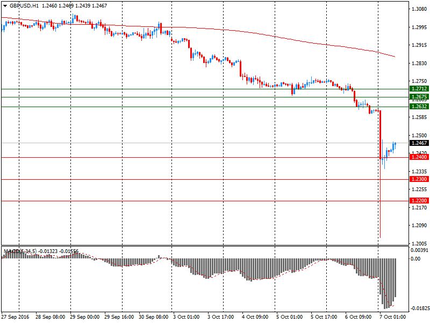This screenshot has height=323, width=430.
Task: Select the MACD 0.00 scale value
Action: 415,259
